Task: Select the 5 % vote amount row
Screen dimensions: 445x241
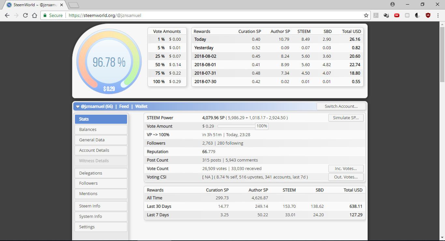Action: click(x=167, y=48)
